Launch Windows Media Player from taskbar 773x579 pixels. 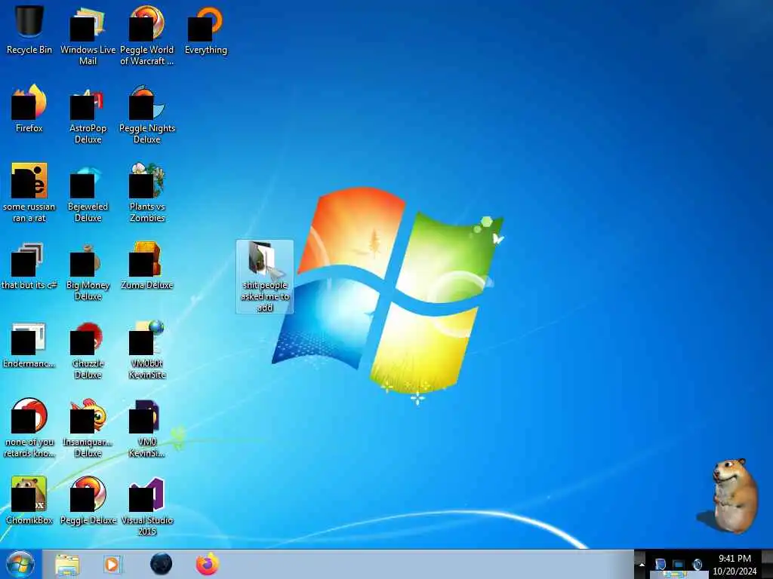(112, 565)
